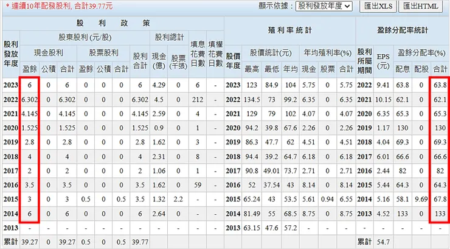Select the 9.69 配股 payout cell
Screen dimensions: 450x249
tap(421, 199)
